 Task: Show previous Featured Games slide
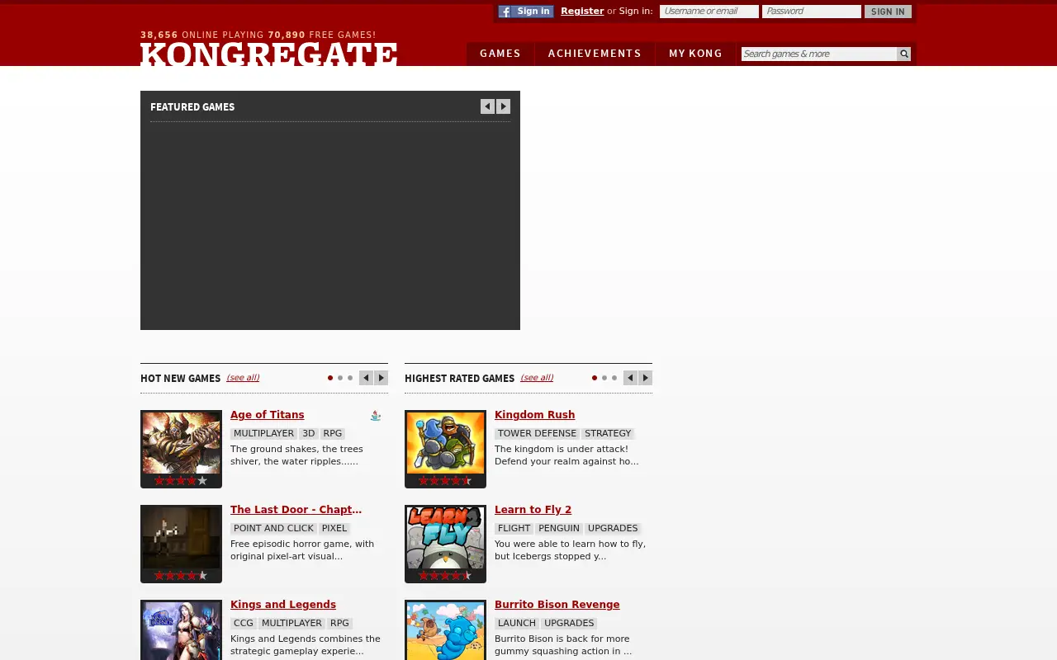click(x=487, y=106)
